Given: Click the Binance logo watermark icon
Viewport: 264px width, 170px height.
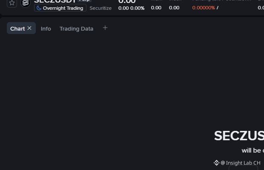Looking at the screenshot, I should tap(216, 163).
